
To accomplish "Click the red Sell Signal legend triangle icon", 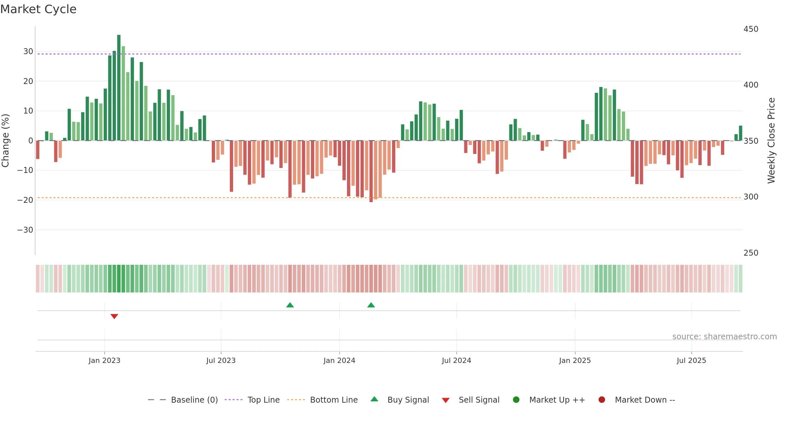I will pos(446,400).
